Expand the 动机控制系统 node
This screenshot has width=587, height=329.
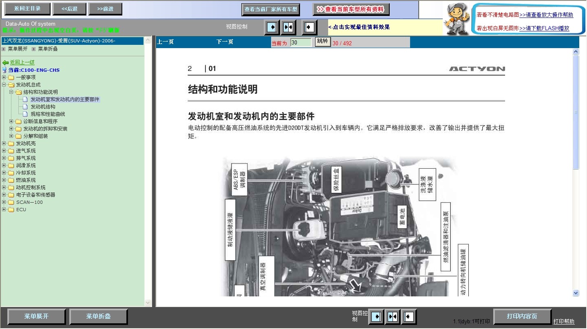pos(4,188)
